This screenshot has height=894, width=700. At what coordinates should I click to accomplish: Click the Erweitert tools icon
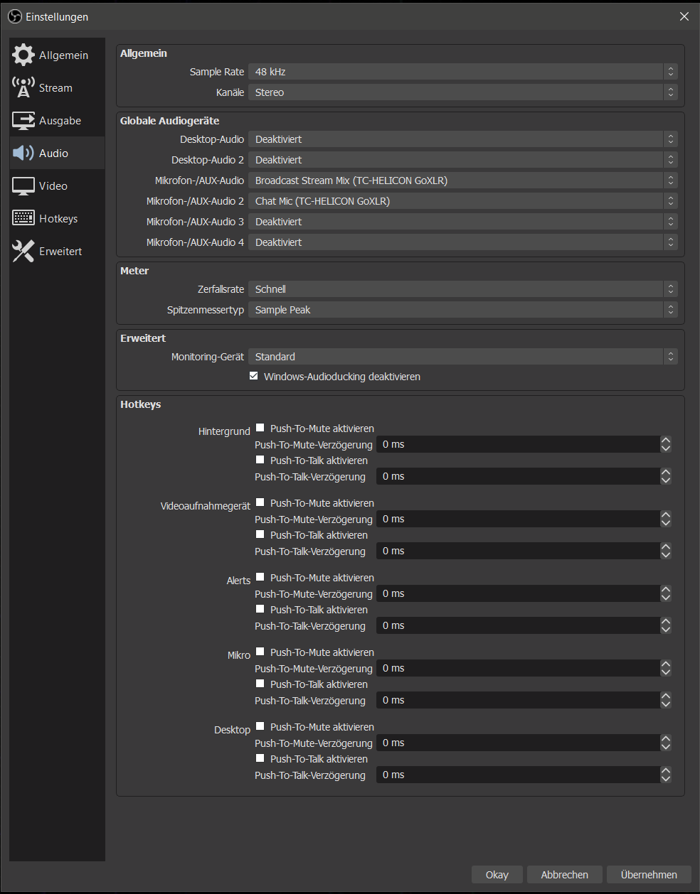click(23, 251)
